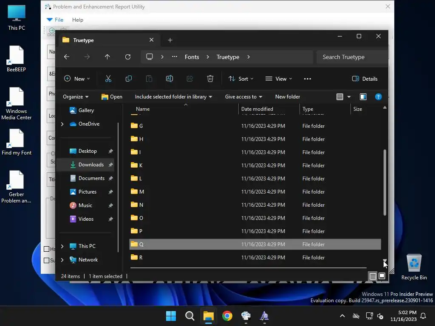The width and height of the screenshot is (435, 326).
Task: Select the Windows Media Center shortcut
Action: coord(17,104)
